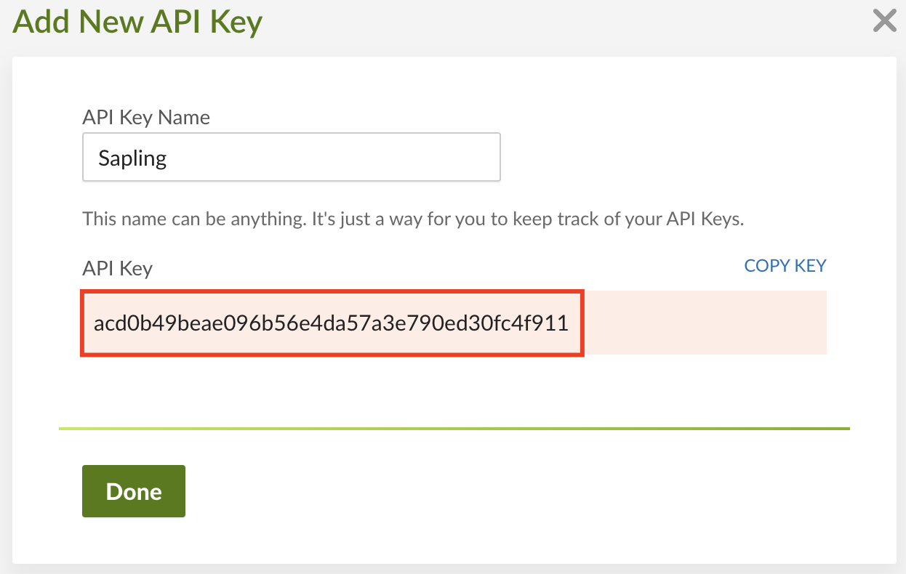Select the generated API key text field
906x574 pixels.
point(332,323)
